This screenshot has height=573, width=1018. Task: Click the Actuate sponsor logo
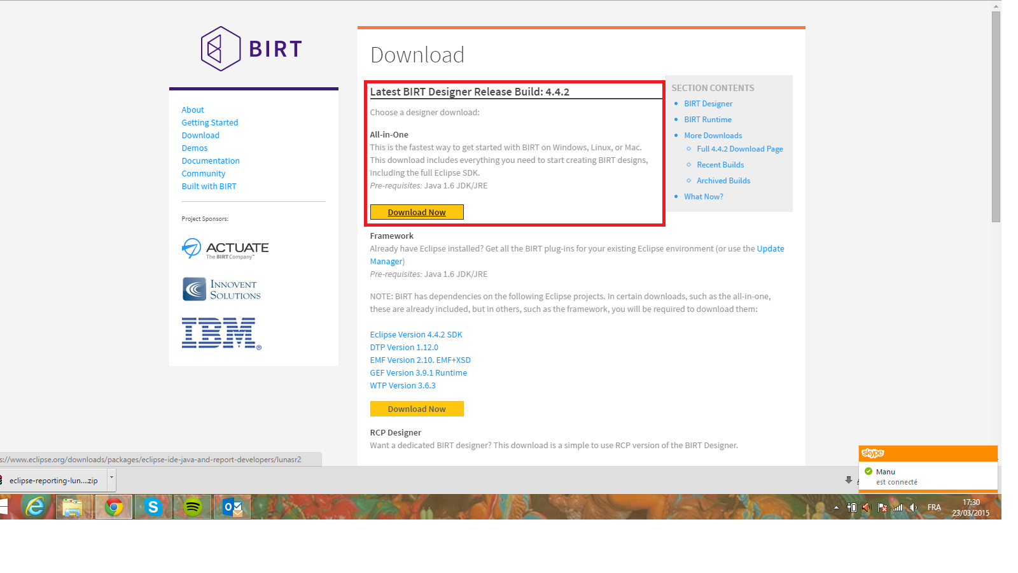(225, 248)
